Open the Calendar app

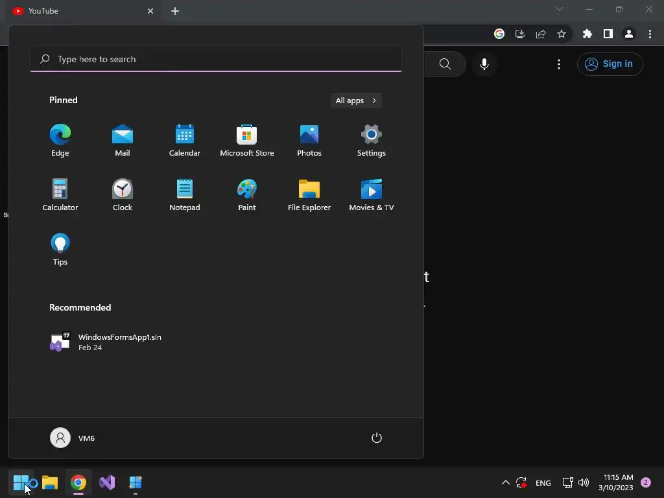tap(185, 141)
